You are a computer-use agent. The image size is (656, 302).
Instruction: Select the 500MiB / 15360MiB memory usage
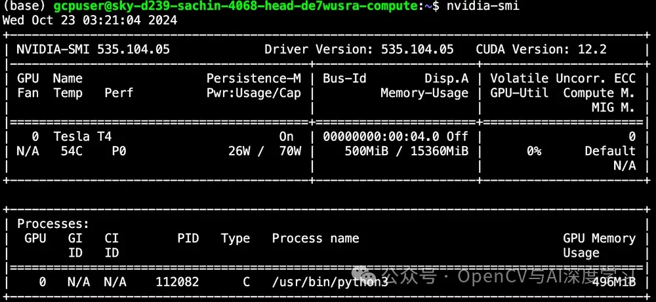[406, 151]
